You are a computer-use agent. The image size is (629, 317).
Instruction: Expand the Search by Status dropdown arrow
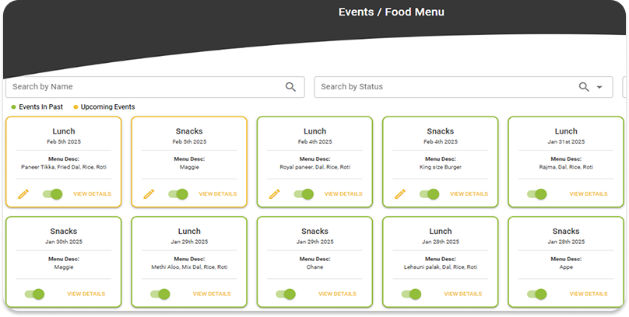pos(599,87)
